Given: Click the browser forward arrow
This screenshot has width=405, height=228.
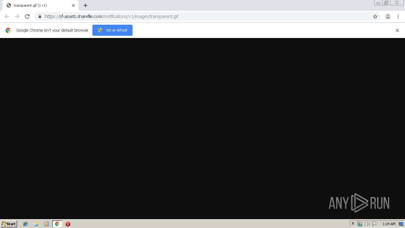Looking at the screenshot, I should (17, 16).
